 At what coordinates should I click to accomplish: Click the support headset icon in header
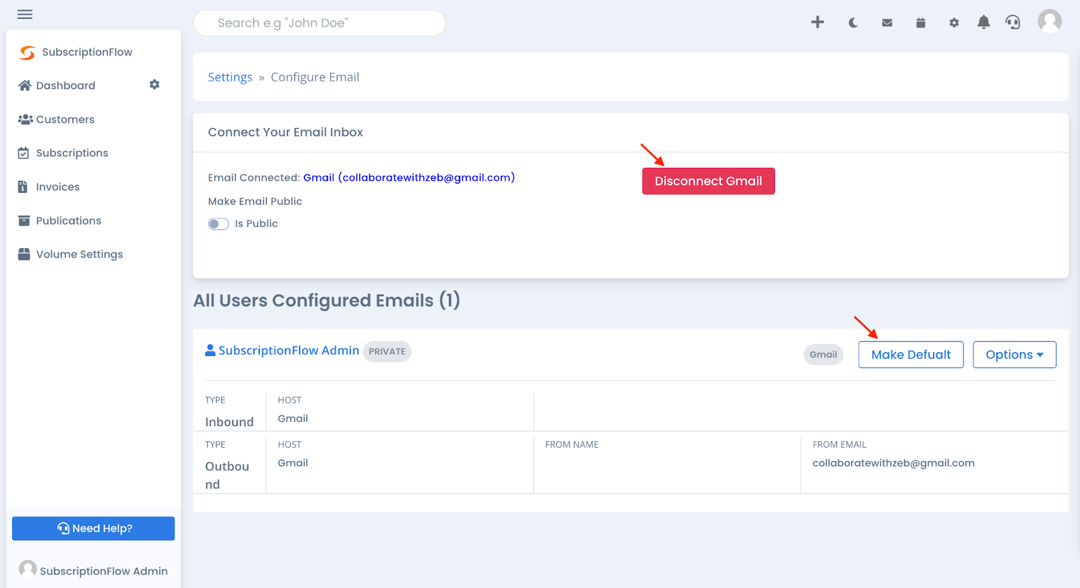pyautogui.click(x=1013, y=22)
